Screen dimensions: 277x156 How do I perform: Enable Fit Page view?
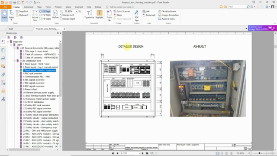pos(45,11)
